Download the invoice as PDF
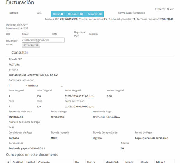Image resolution: width=180 pixels, height=163 pixels. click(8, 34)
